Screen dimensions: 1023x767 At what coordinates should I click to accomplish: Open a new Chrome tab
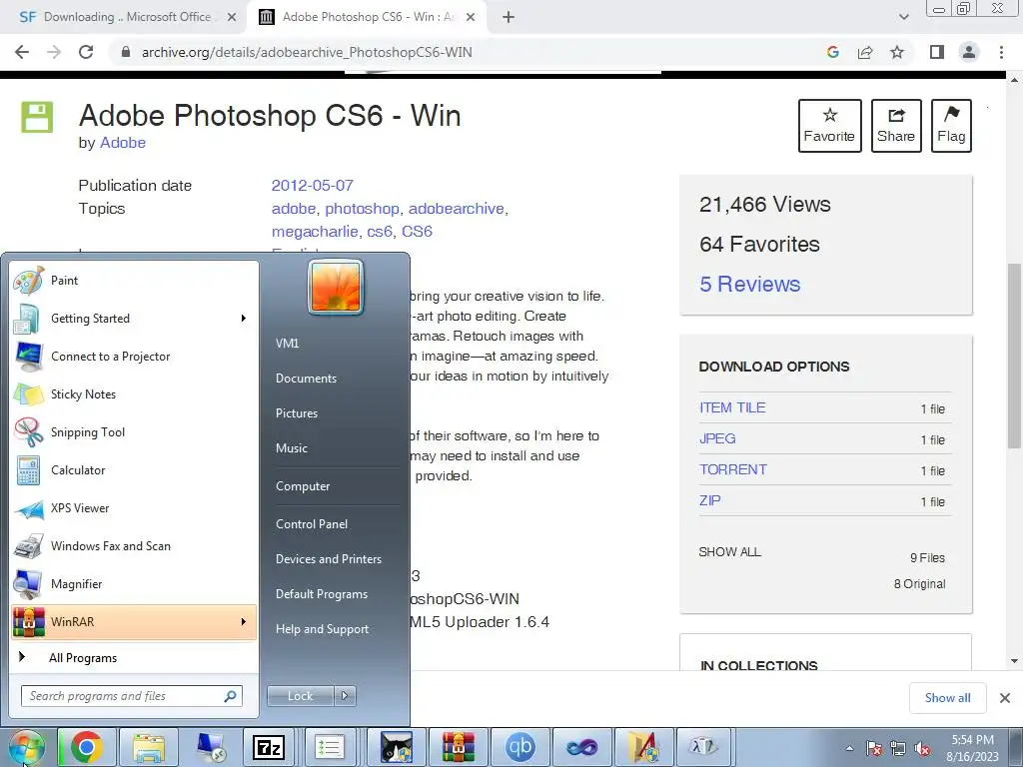coord(509,18)
